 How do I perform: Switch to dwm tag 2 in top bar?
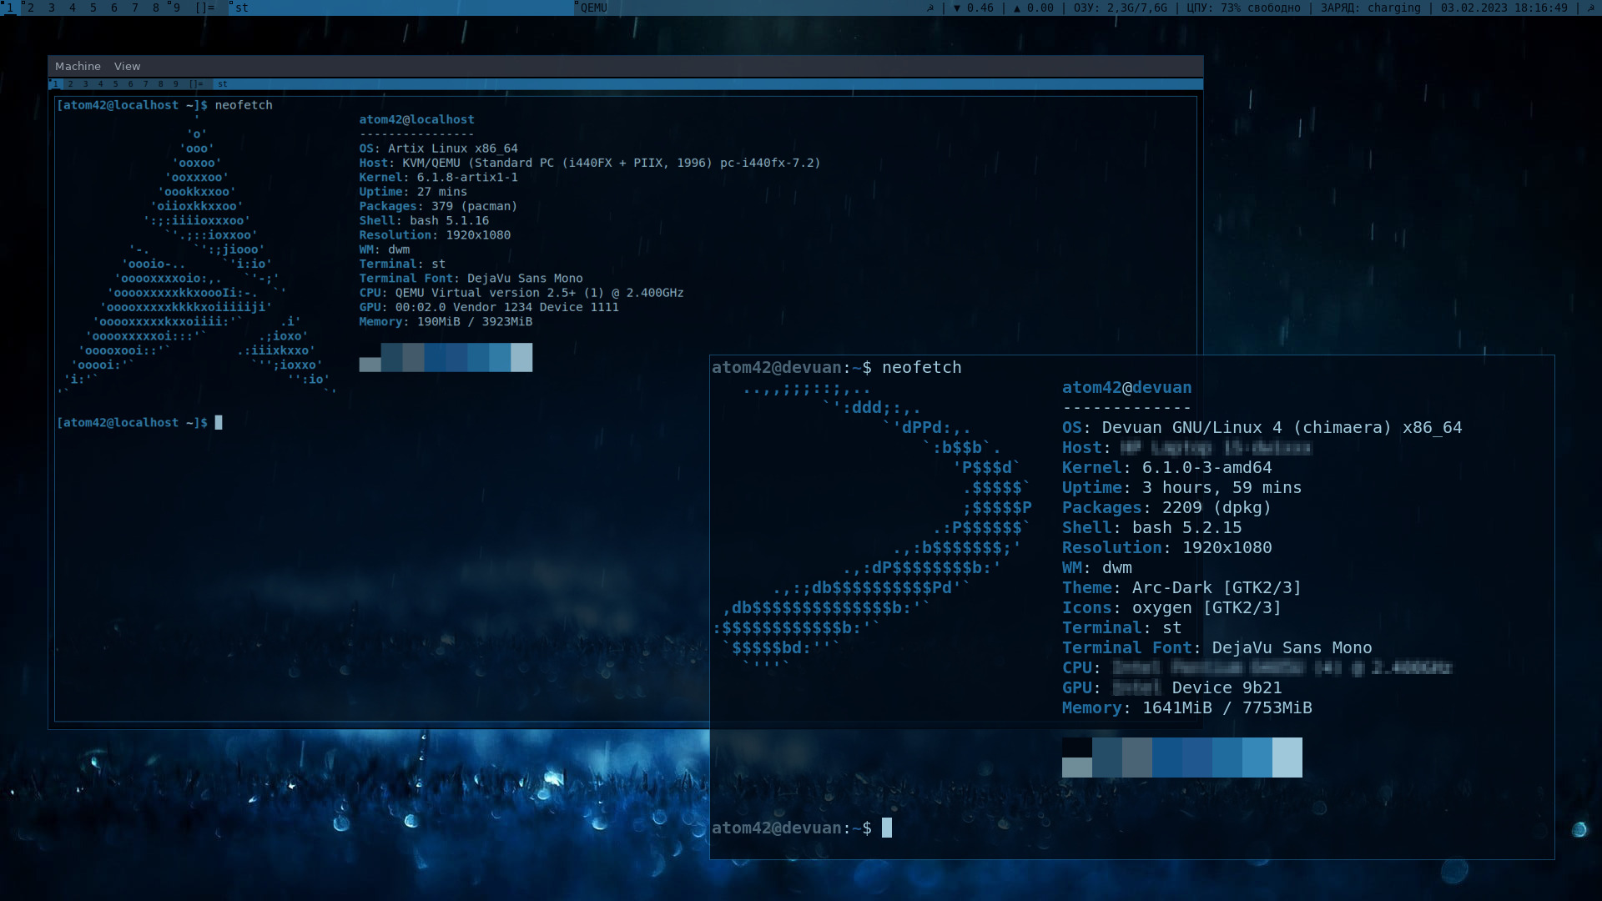coord(31,8)
